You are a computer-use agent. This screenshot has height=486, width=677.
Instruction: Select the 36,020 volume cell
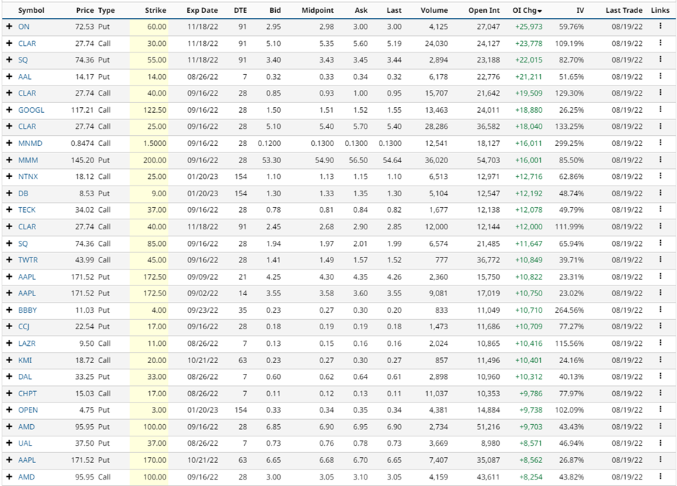point(436,160)
